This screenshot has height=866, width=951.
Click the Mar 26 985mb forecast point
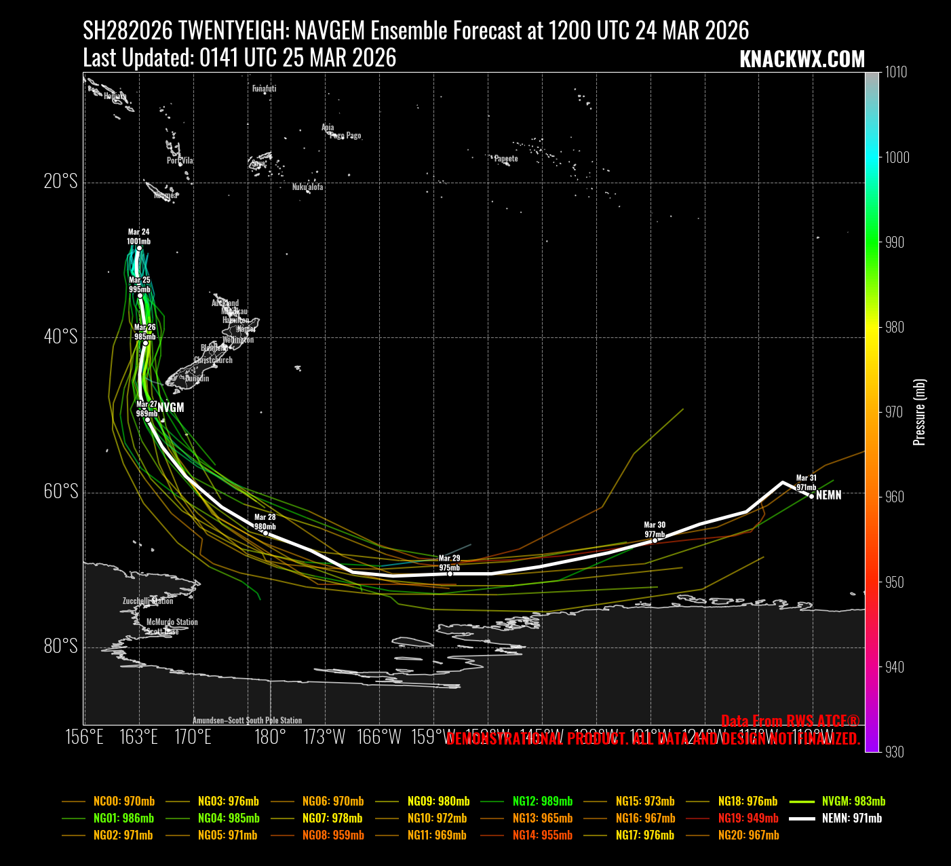tap(145, 343)
